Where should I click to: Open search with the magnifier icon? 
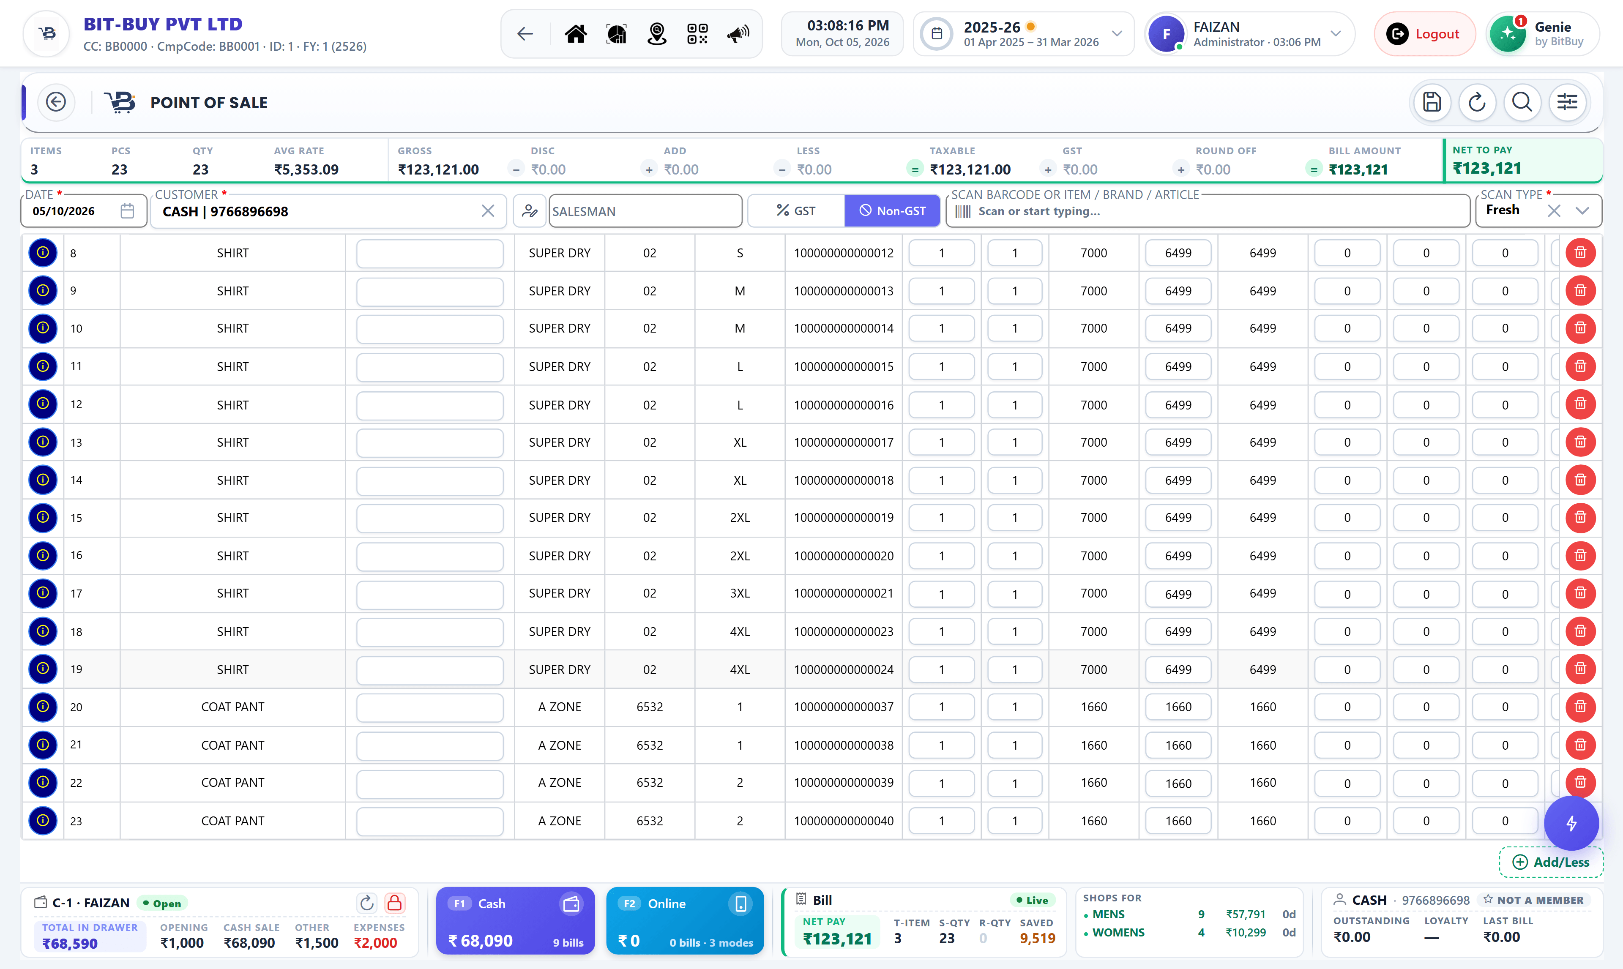click(1522, 102)
